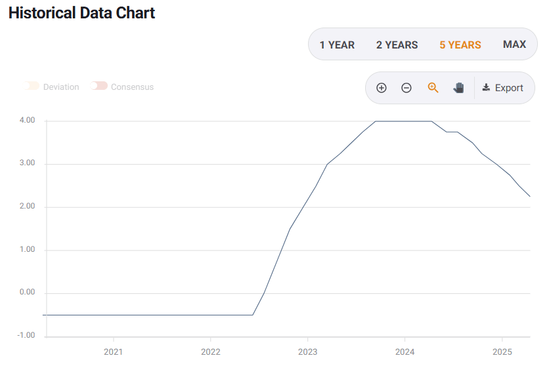The image size is (551, 381).
Task: Click the 2023 x-axis label
Action: pos(307,352)
